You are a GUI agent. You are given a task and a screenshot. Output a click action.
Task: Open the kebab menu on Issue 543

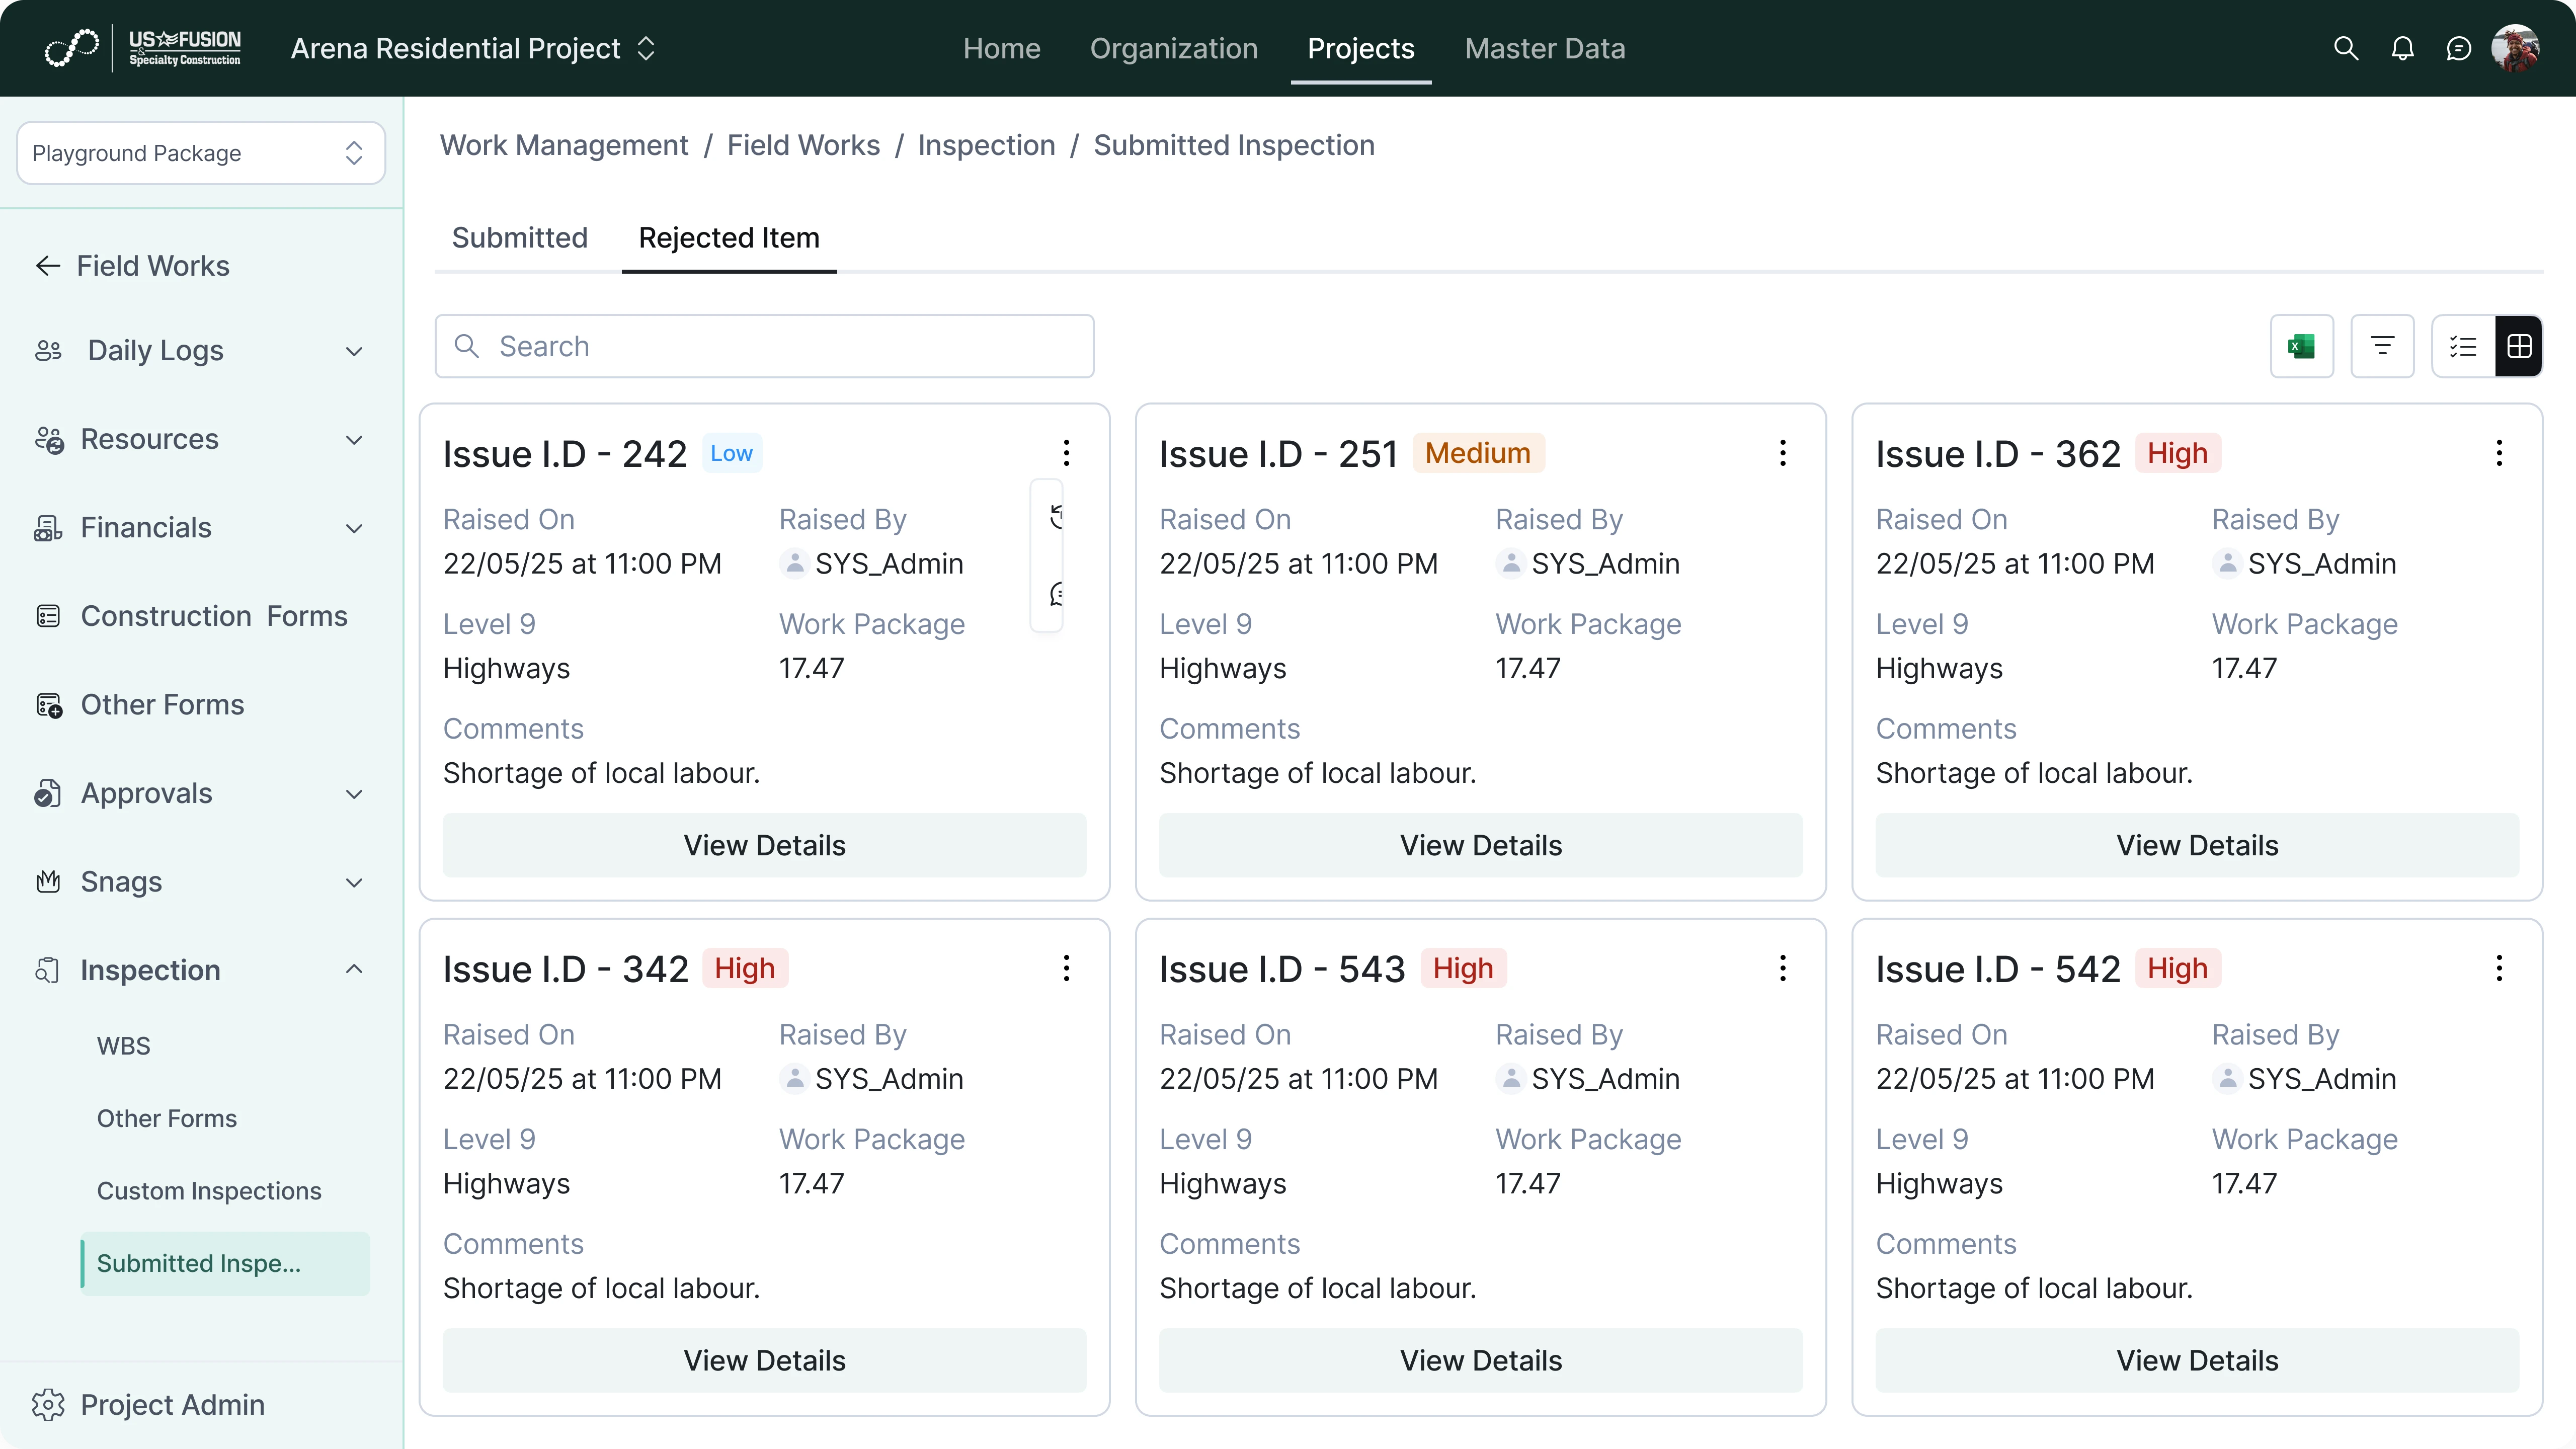[1782, 968]
